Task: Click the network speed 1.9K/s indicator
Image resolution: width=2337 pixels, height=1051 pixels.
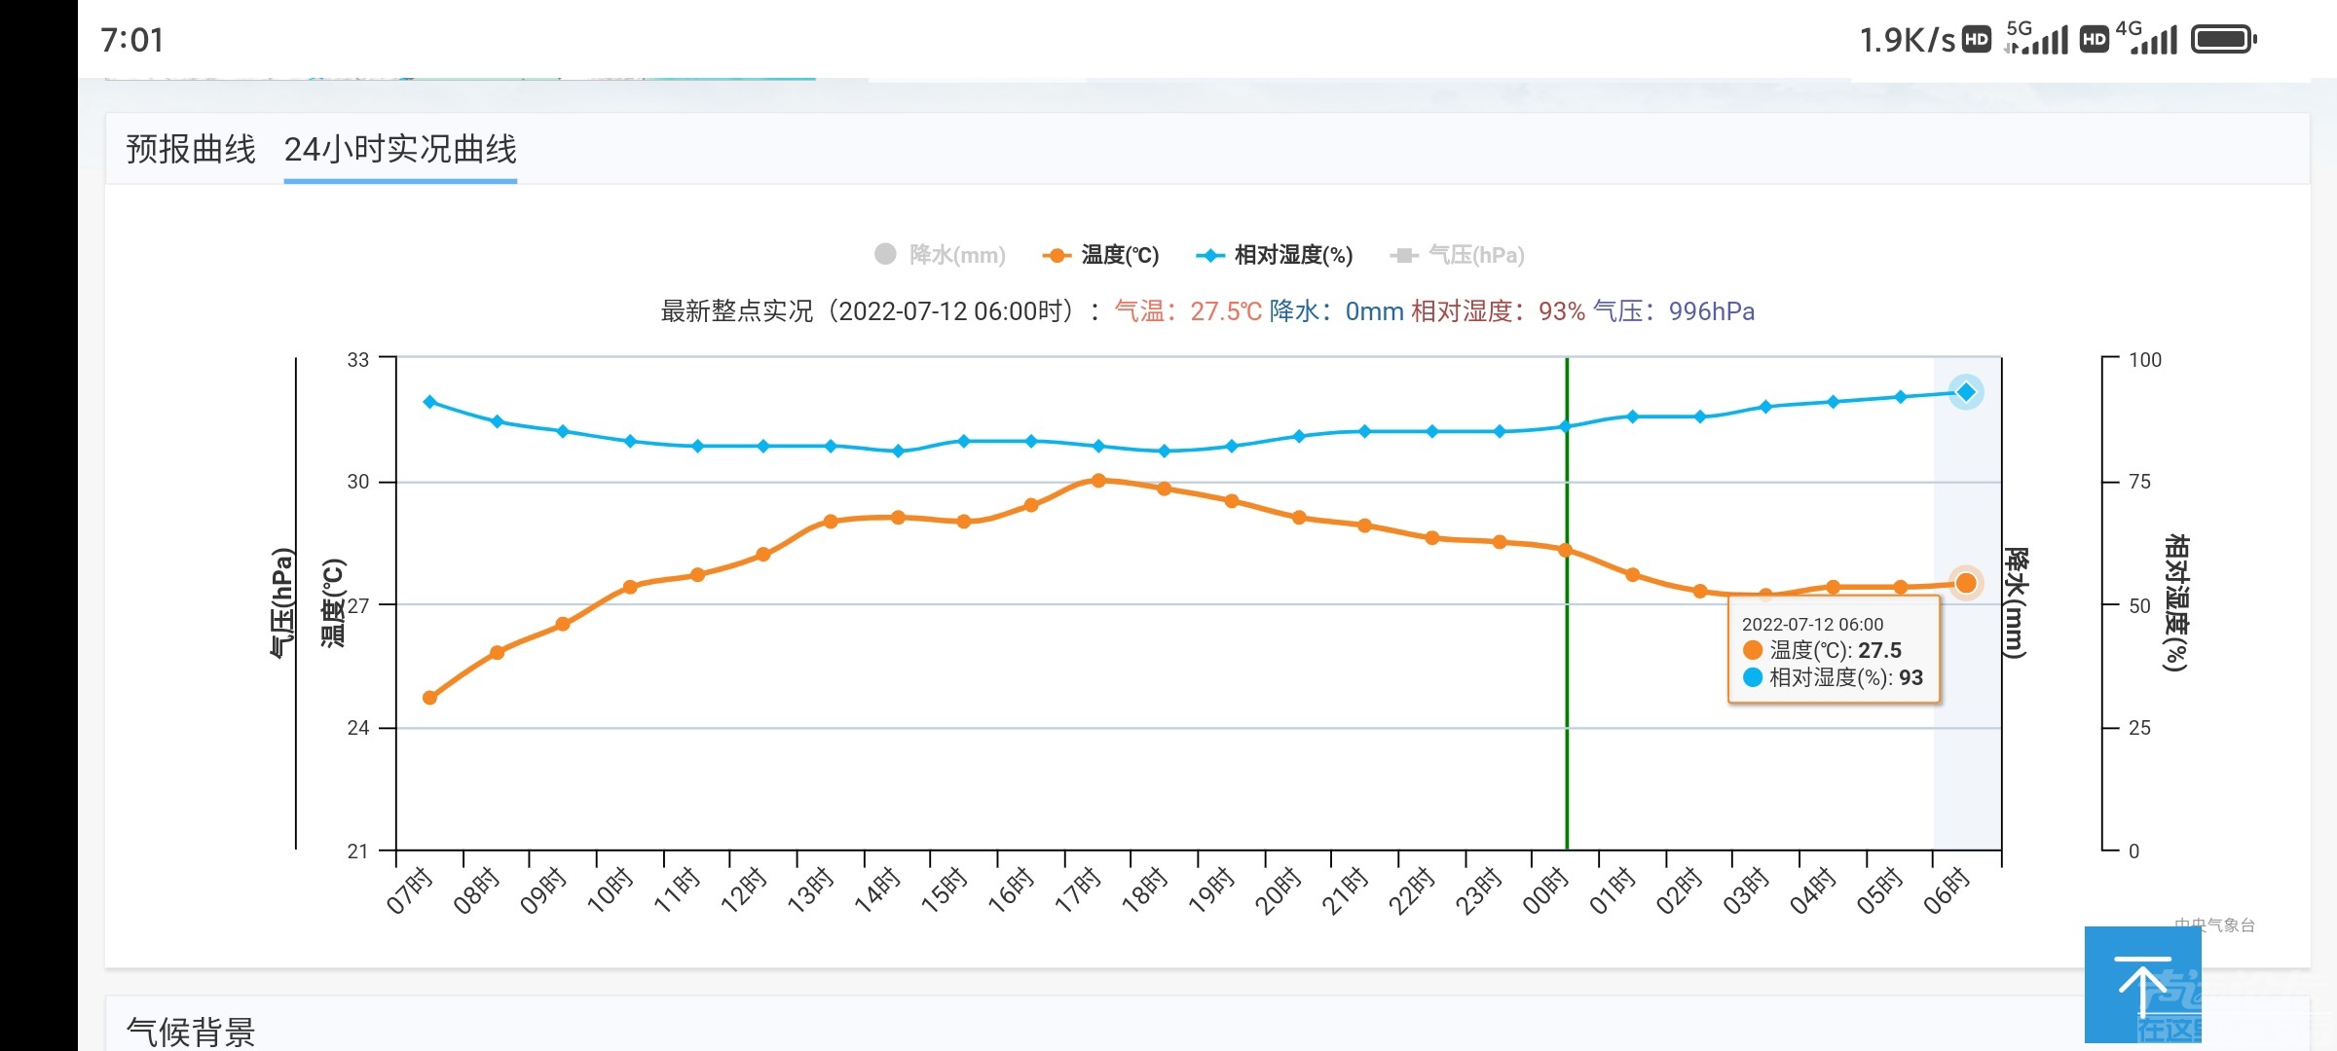Action: pos(1908,40)
